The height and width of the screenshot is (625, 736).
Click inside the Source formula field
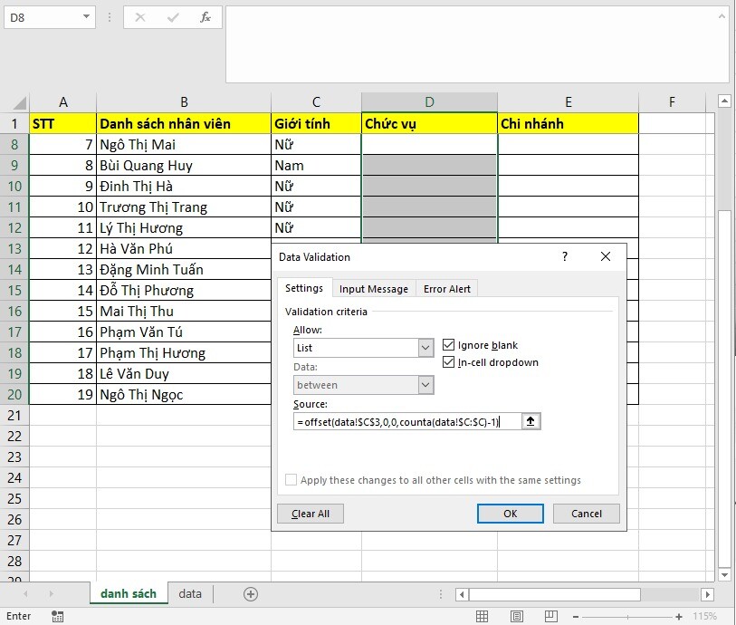click(x=407, y=421)
